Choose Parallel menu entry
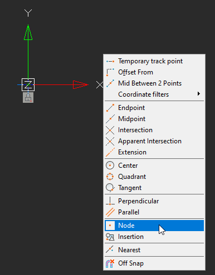This screenshot has width=215, height=275. pos(154,212)
